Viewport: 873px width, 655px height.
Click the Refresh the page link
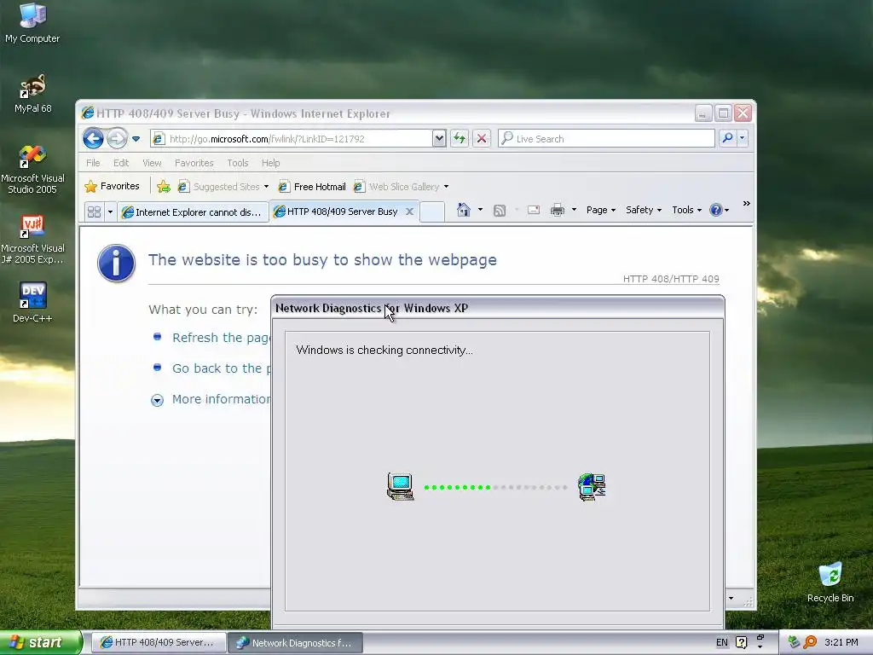coord(222,338)
